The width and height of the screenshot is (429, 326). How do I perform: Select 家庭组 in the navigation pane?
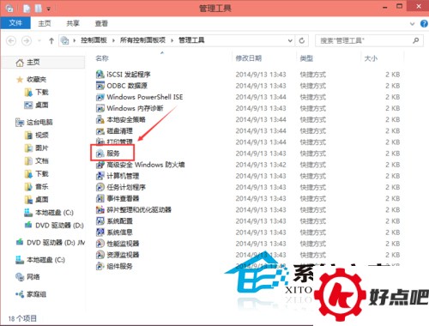36,294
